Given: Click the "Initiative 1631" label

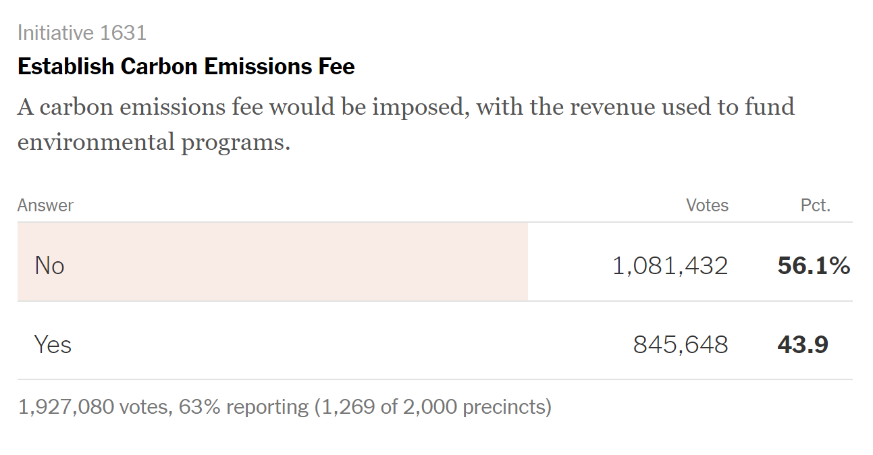Looking at the screenshot, I should [x=82, y=32].
